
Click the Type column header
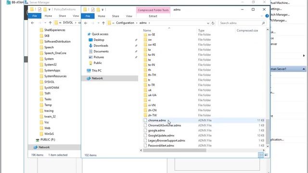[201, 31]
